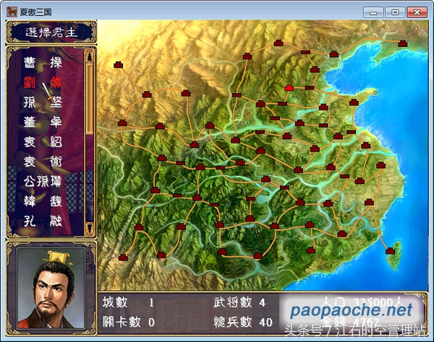Image resolution: width=434 pixels, height=342 pixels.
Task: Click the 關卡數 0 status entry
Action: click(129, 322)
